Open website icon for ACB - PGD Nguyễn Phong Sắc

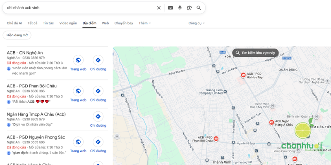78,142
